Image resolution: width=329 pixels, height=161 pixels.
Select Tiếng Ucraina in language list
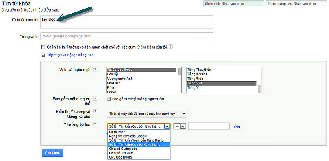(221, 74)
